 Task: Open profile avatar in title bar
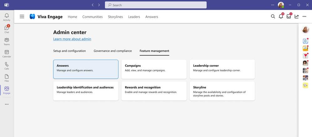(281, 5)
